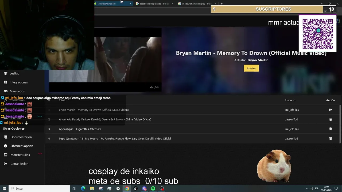The image size is (342, 192).
Task: Click the yellow Ajustes button
Action: pos(251,68)
